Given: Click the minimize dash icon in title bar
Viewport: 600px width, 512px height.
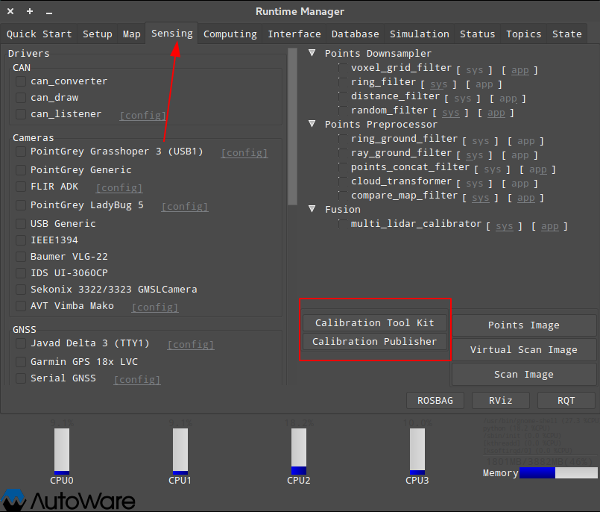Looking at the screenshot, I should point(49,11).
